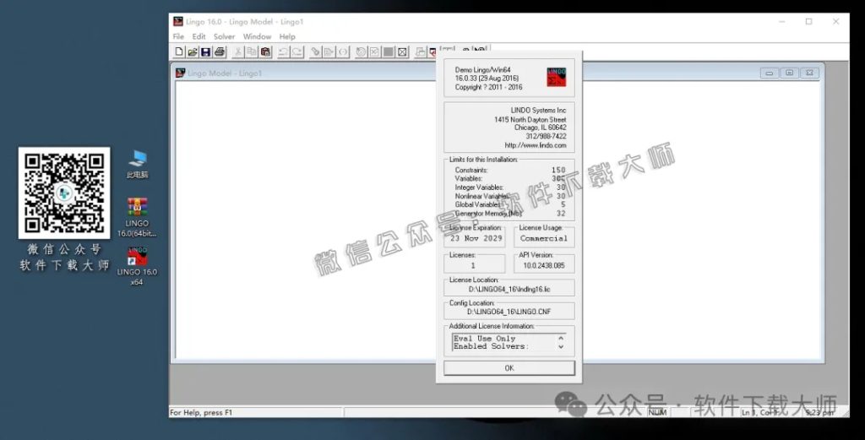Click the Lingo 16.0 app title bar icon

tap(177, 21)
